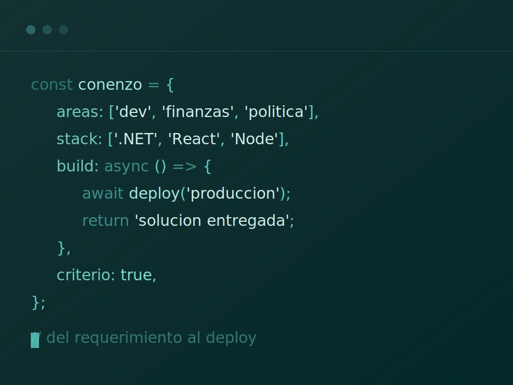Click the string 'dev' in areas
Viewport: 513px width, 385px height.
[132, 112]
